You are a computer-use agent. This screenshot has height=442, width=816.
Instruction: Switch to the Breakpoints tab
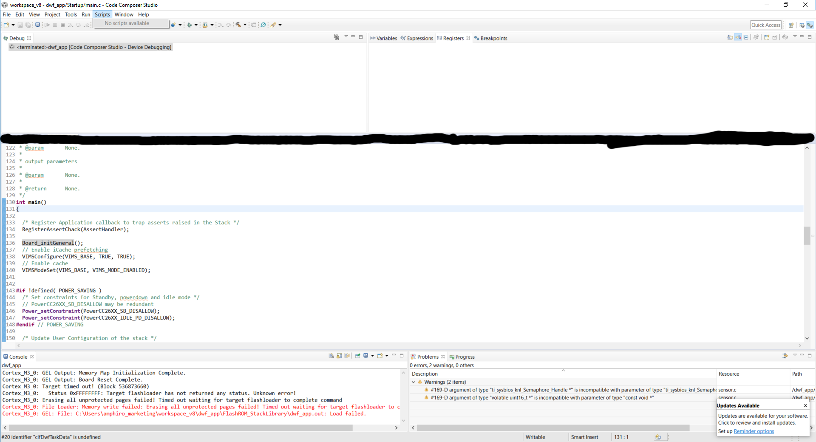[x=493, y=38]
